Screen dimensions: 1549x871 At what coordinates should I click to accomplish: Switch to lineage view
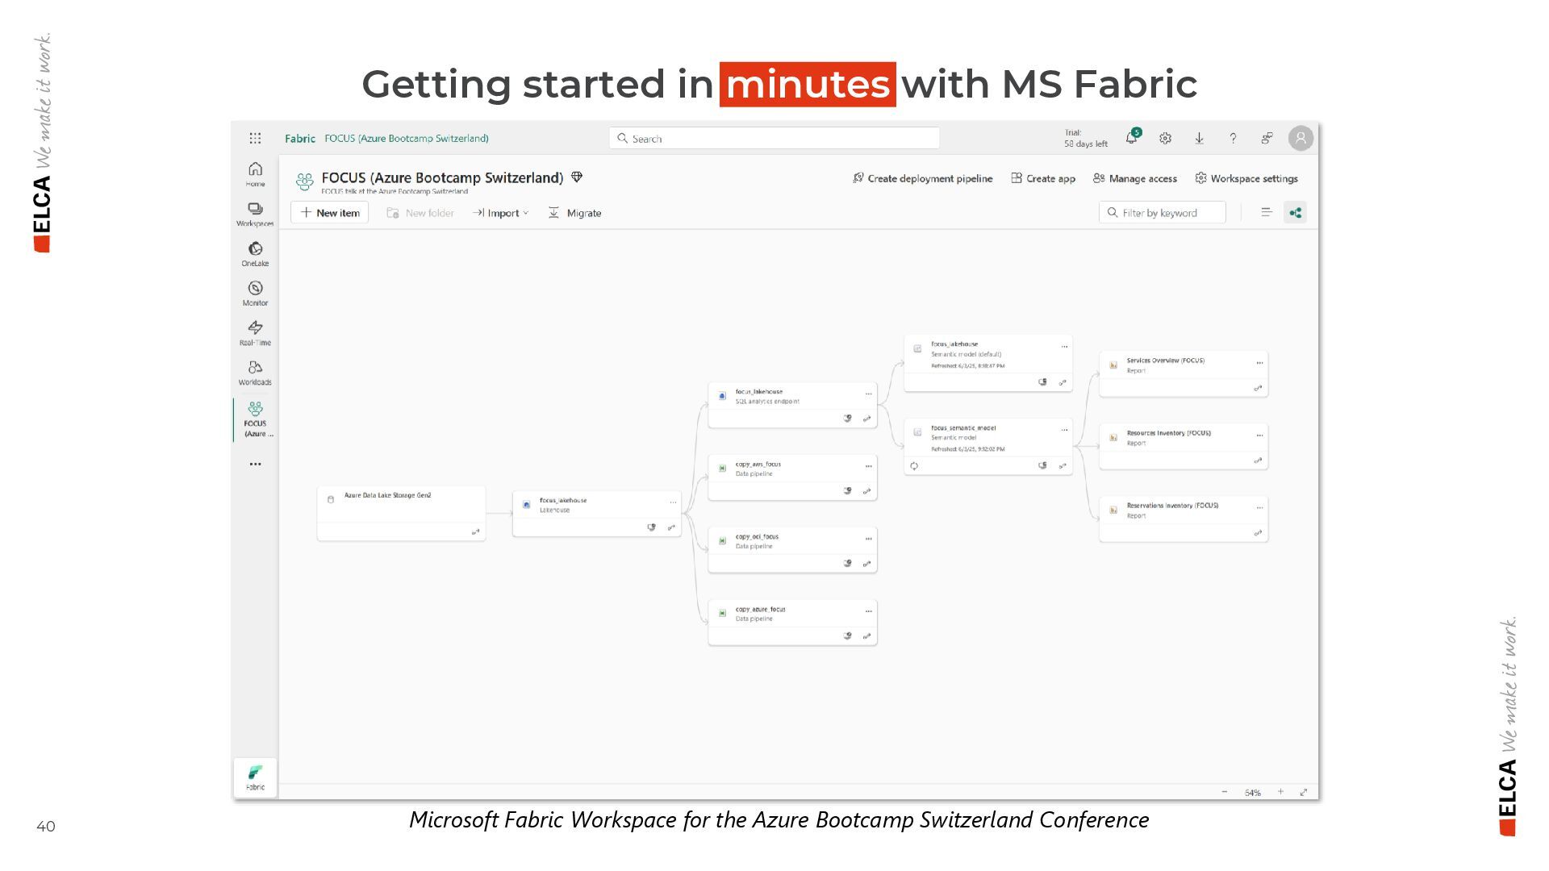point(1295,213)
